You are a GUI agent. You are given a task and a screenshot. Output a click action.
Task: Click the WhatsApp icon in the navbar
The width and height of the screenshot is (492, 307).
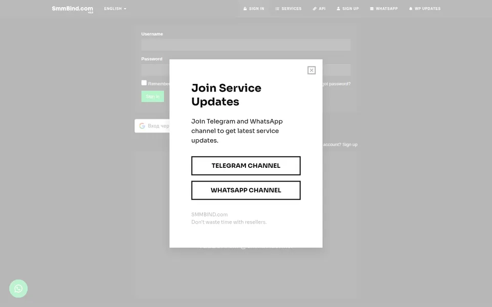click(x=372, y=9)
